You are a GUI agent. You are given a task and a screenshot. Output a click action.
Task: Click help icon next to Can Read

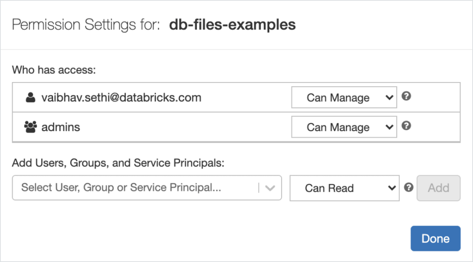[x=408, y=188]
